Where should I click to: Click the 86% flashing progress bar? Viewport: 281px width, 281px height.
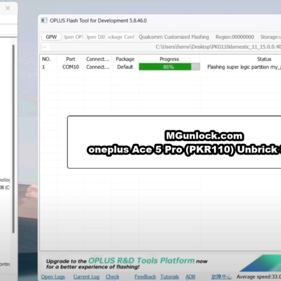coord(169,67)
